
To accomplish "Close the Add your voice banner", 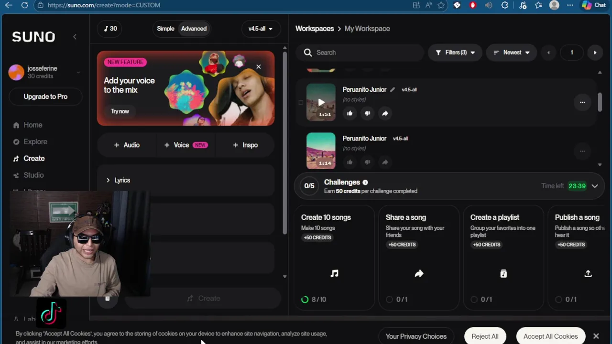I will coord(259,67).
